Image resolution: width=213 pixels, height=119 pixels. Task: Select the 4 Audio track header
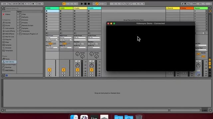(x=94, y=8)
